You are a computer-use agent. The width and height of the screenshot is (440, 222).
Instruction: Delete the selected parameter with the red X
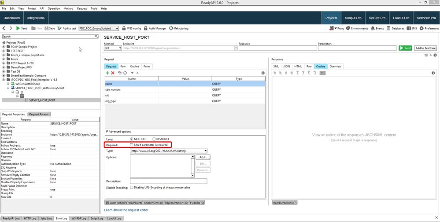(x=113, y=73)
